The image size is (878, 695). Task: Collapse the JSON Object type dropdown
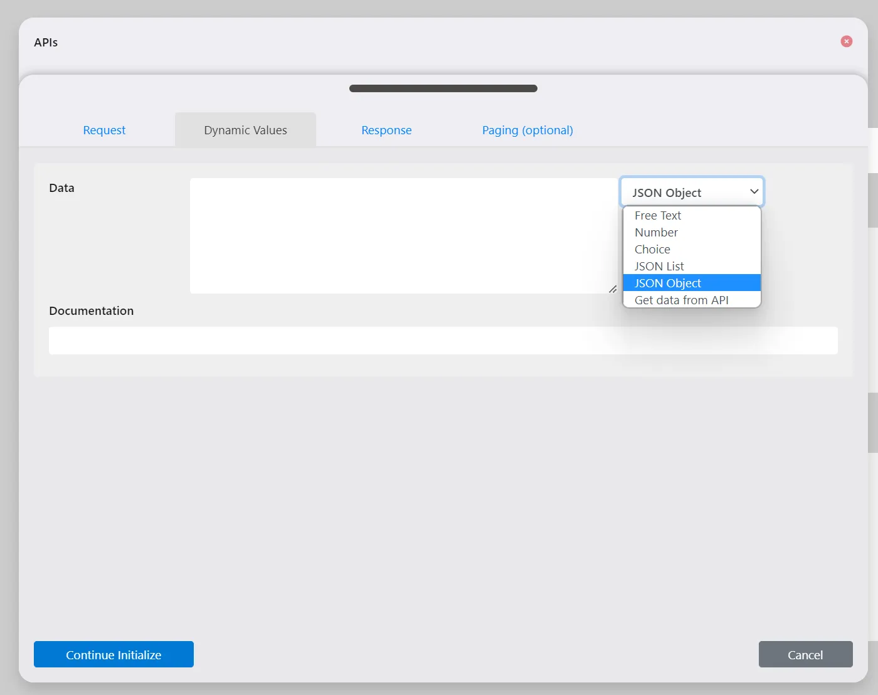click(692, 192)
